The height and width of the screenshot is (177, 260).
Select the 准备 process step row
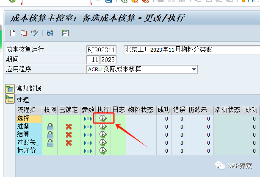[29, 127]
